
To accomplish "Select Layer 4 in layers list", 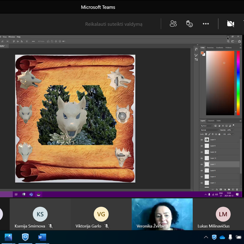I will pyautogui.click(x=220, y=177).
